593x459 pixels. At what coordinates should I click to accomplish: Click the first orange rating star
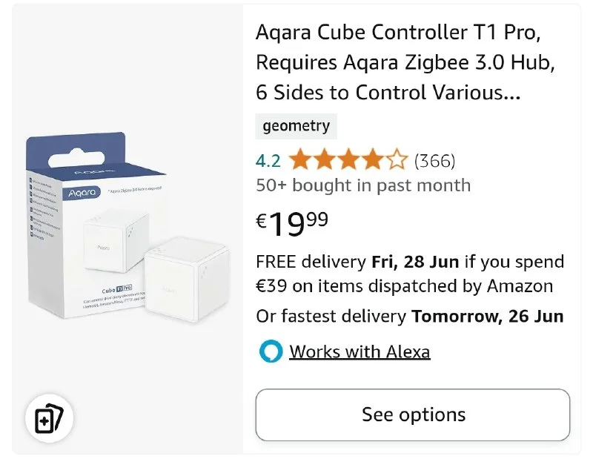tap(299, 160)
